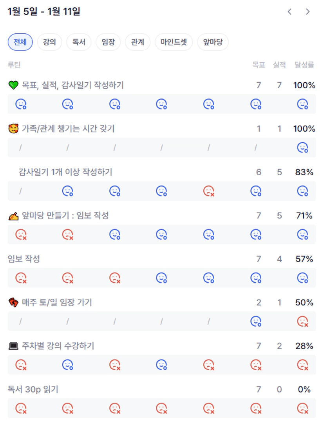Click the smiling face emoji beside 가족/관계 routine
The height and width of the screenshot is (427, 324).
[x=13, y=129]
